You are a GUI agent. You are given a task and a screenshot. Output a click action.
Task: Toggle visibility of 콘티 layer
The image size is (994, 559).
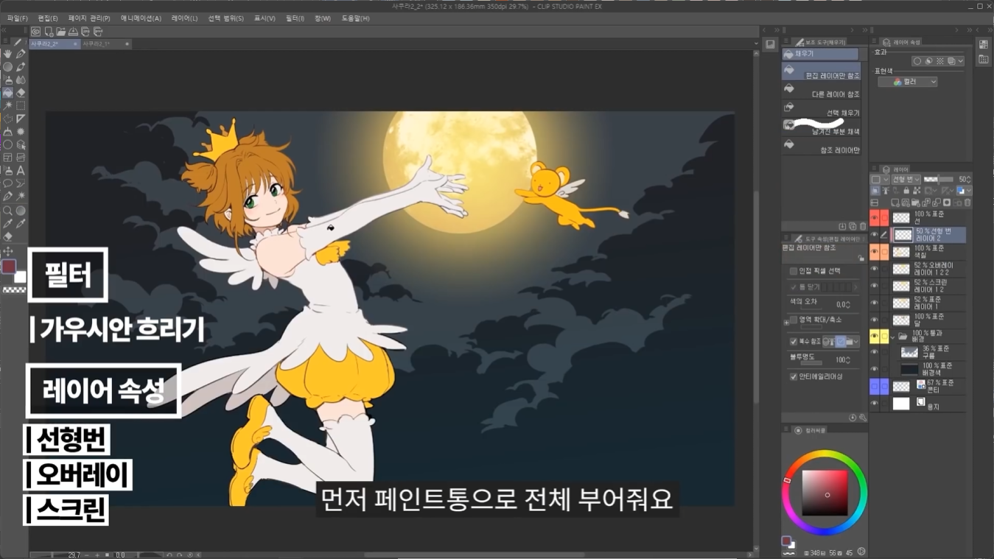874,386
